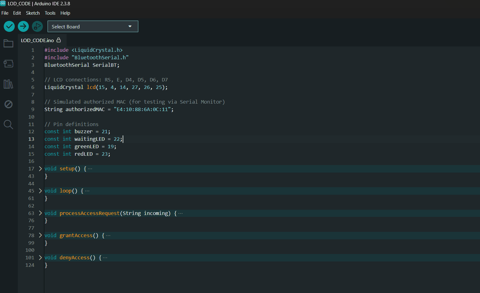Click the ellipsis after loop() {
The image size is (480, 293).
tap(87, 191)
